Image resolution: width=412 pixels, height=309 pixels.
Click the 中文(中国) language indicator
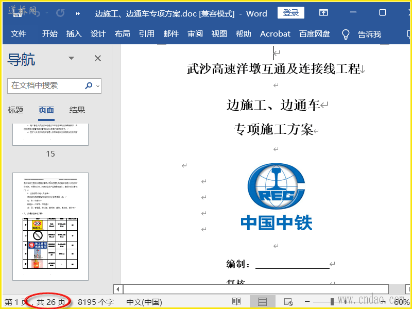click(x=144, y=302)
